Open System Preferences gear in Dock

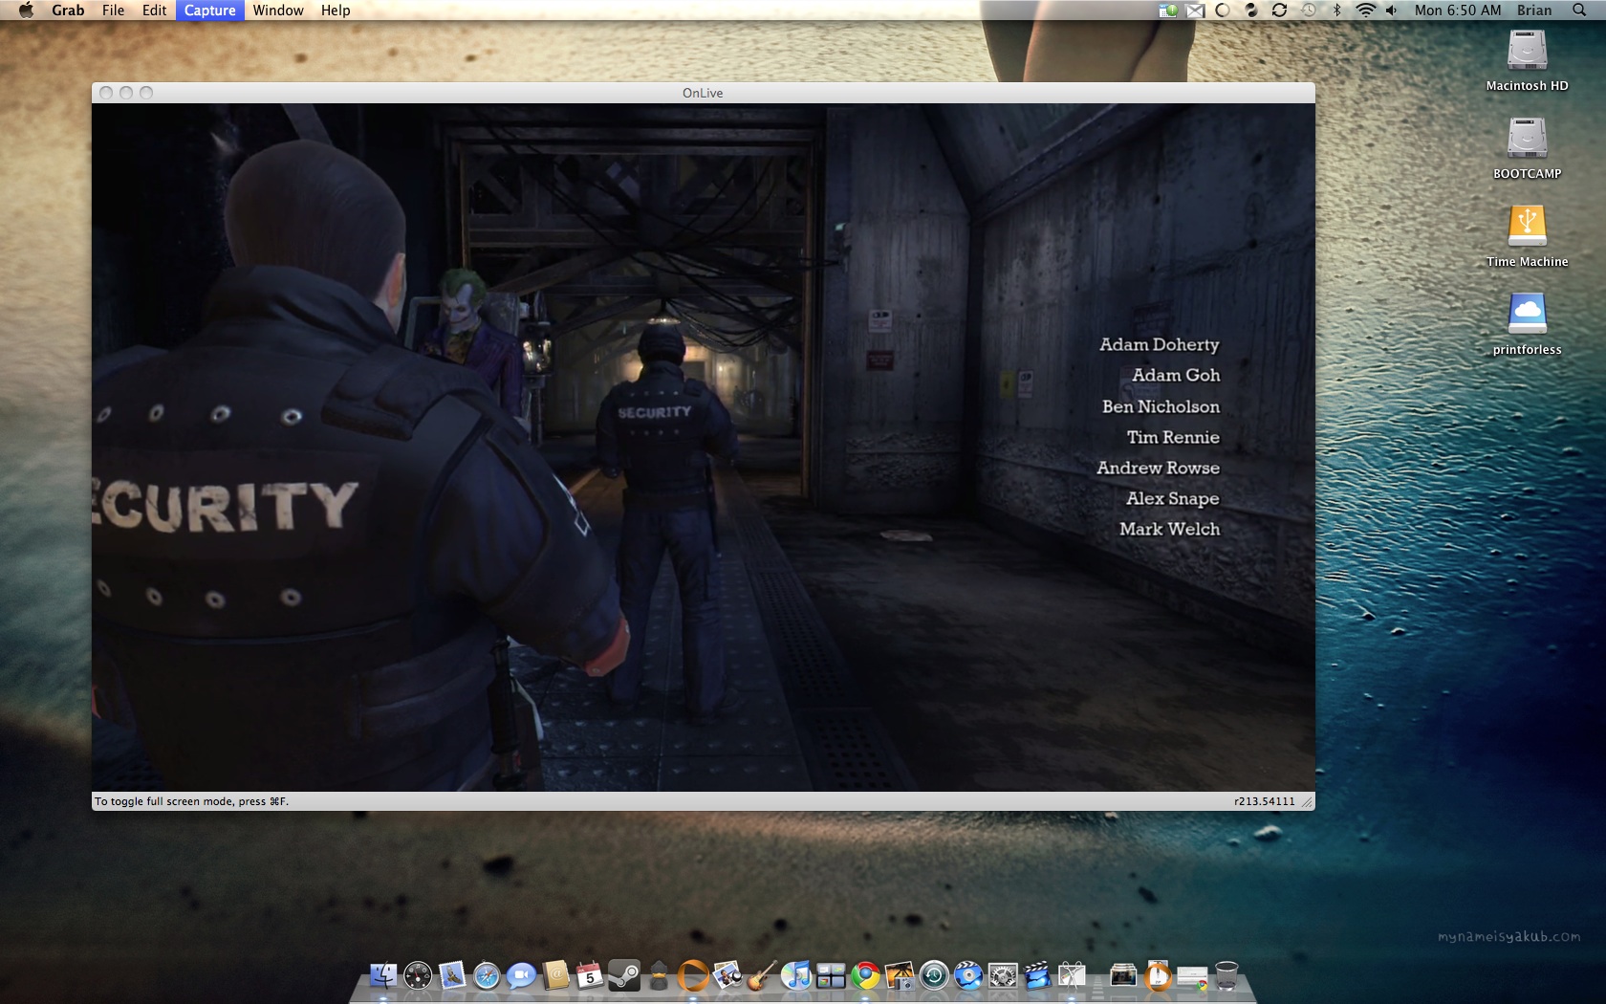coord(1003,975)
